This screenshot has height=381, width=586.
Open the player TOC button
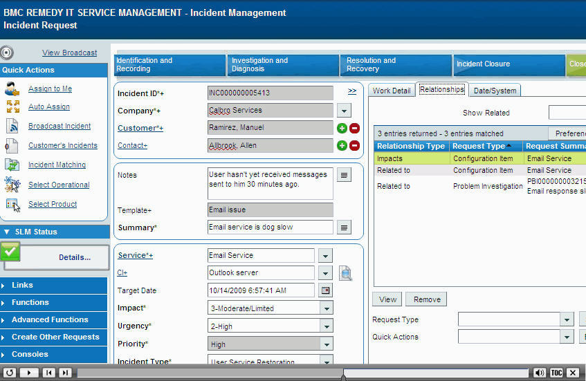[x=556, y=373]
